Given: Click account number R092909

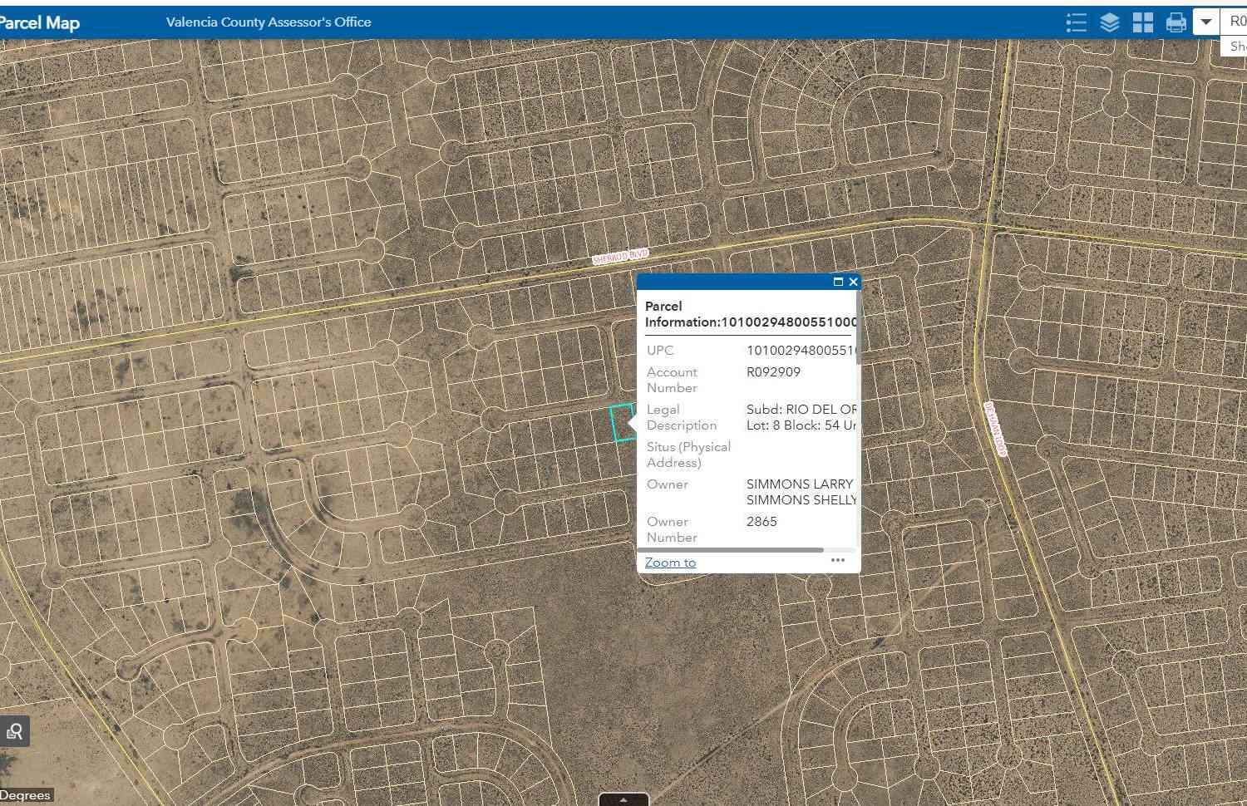Looking at the screenshot, I should pos(773,372).
